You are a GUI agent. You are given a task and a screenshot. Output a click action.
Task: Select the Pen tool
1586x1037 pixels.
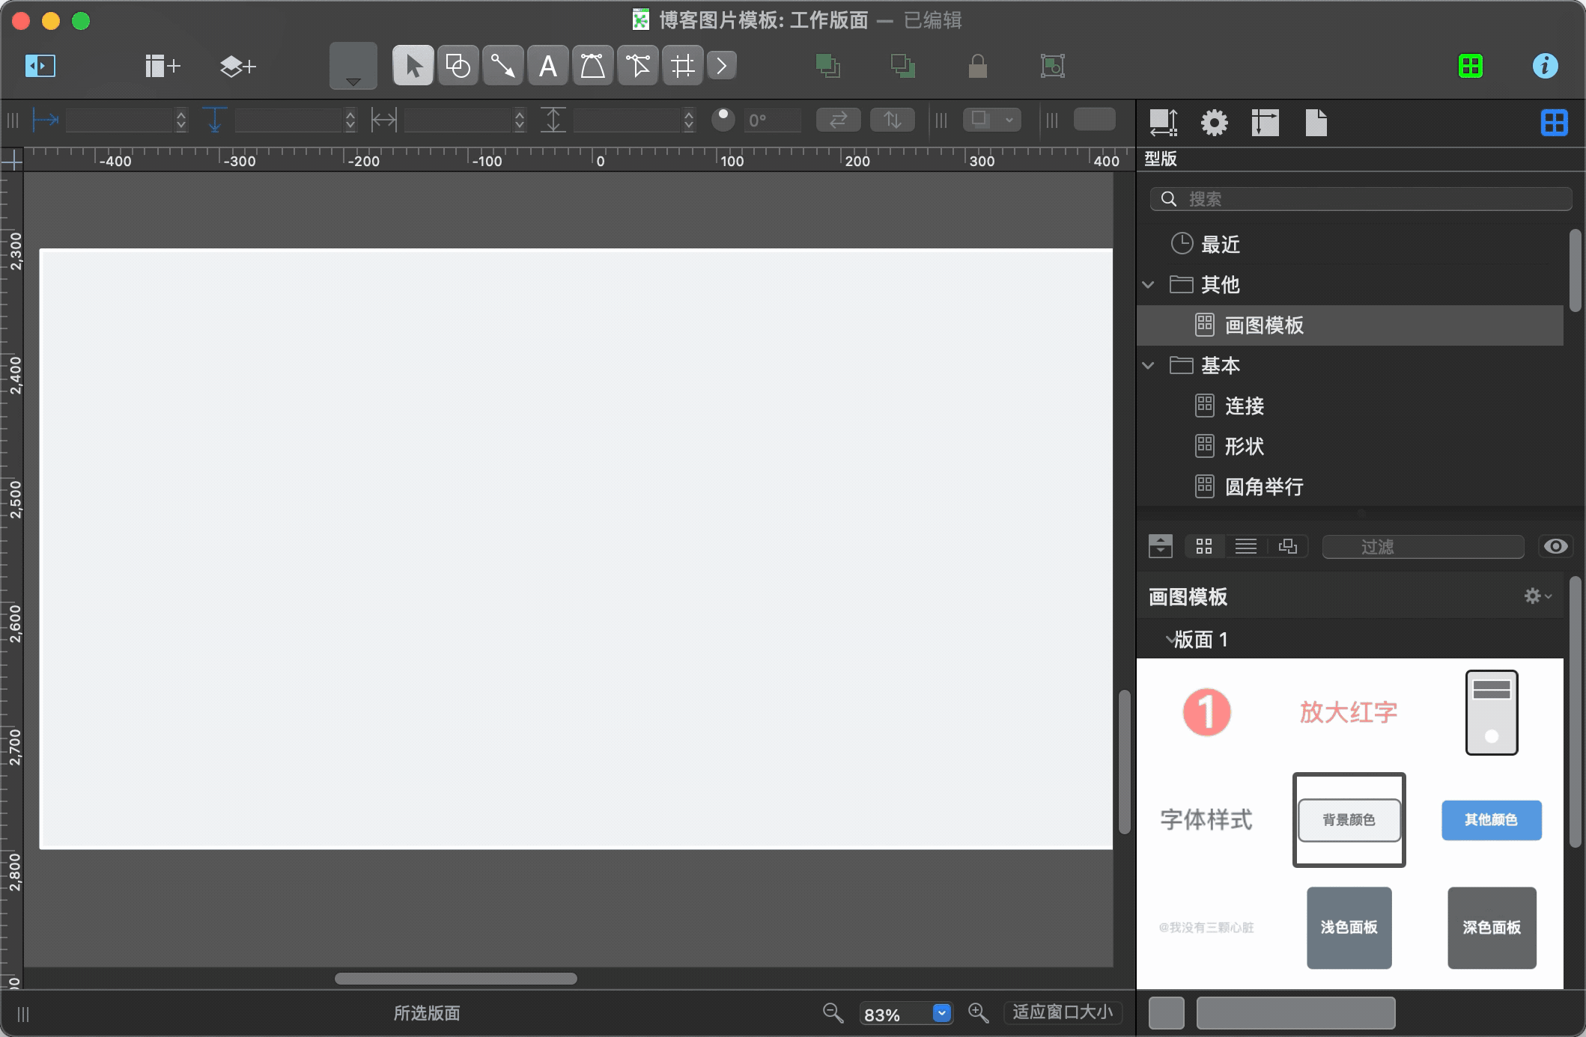click(592, 67)
